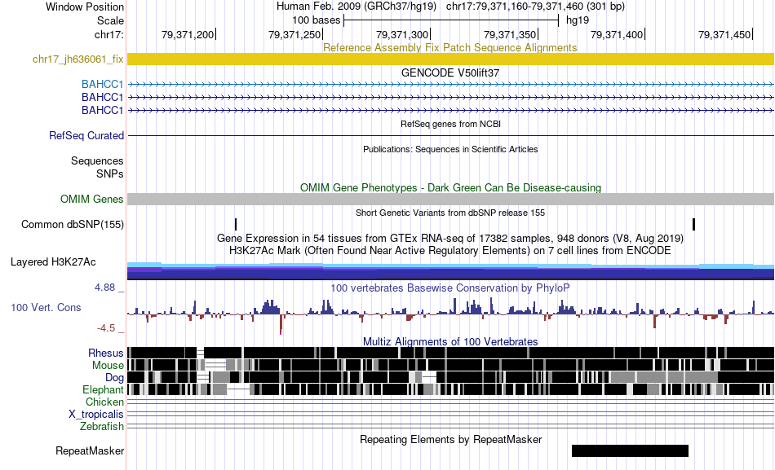The image size is (775, 470).
Task: Click the Mouse alignment row label
Action: [108, 366]
